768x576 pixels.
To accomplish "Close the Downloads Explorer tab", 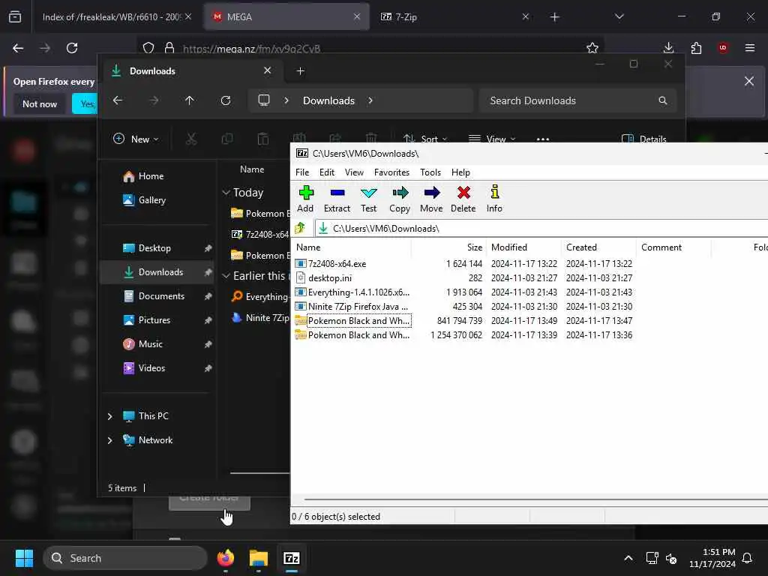I will pyautogui.click(x=268, y=70).
